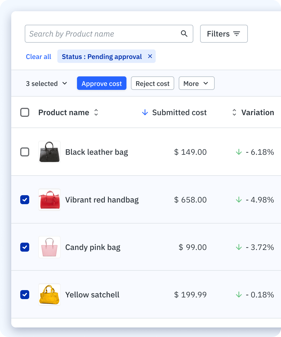Click the Reject cost button
281x337 pixels.
[x=153, y=83]
